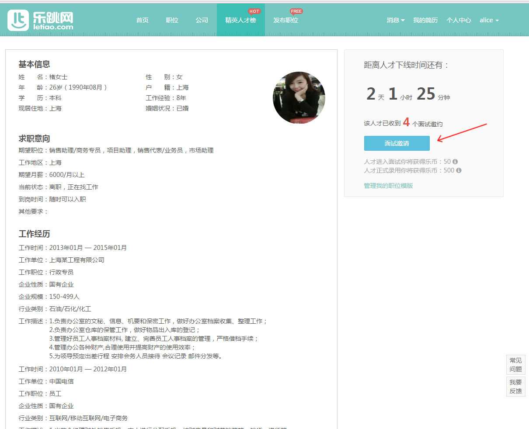
Task: Go to the 职位 nav tab
Action: coord(172,20)
